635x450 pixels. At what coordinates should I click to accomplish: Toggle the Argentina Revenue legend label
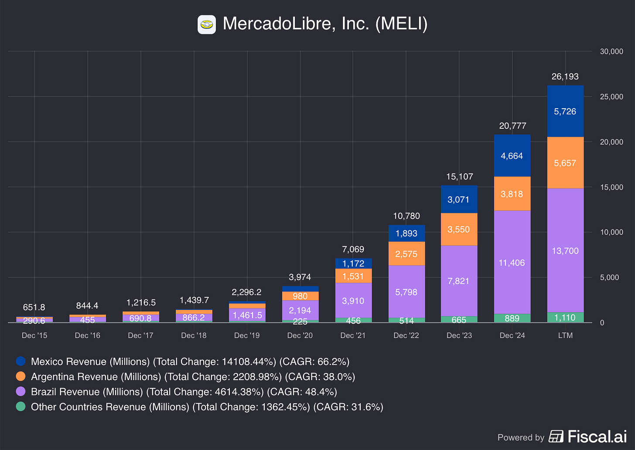(x=193, y=377)
